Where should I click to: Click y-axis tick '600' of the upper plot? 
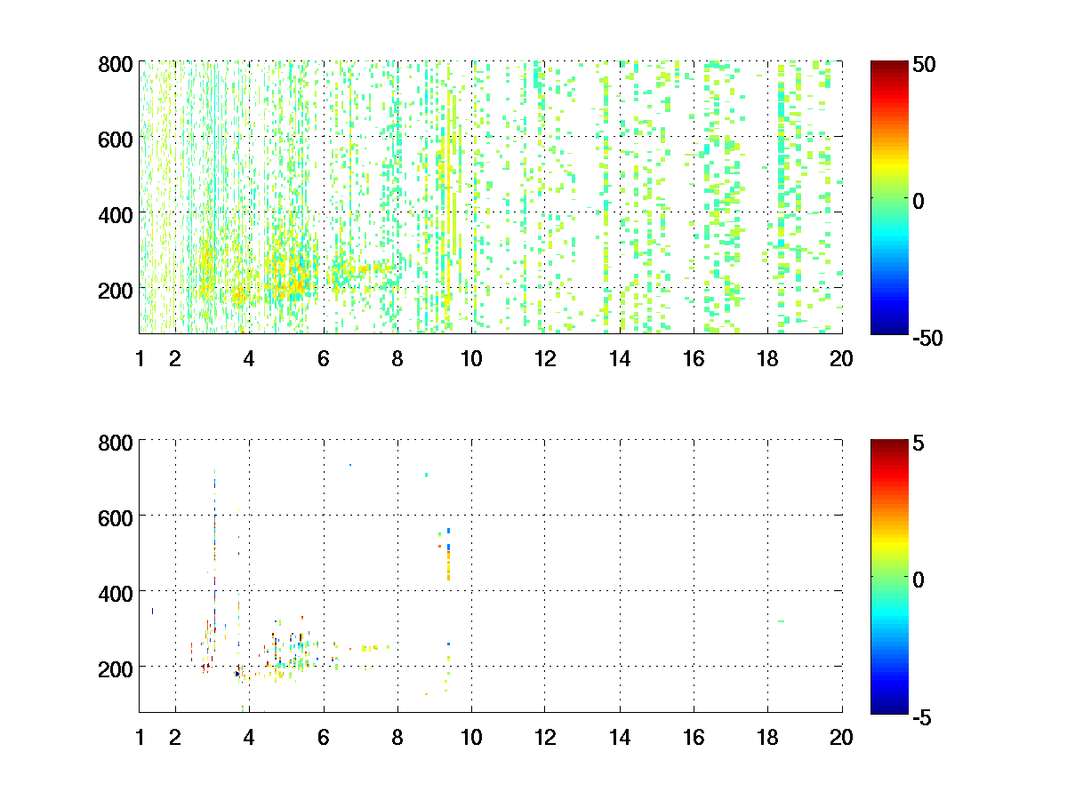click(115, 139)
